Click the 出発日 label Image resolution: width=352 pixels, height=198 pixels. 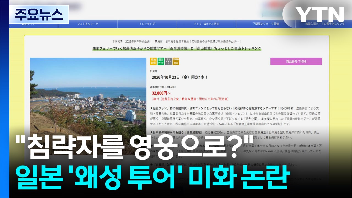click(x=153, y=71)
